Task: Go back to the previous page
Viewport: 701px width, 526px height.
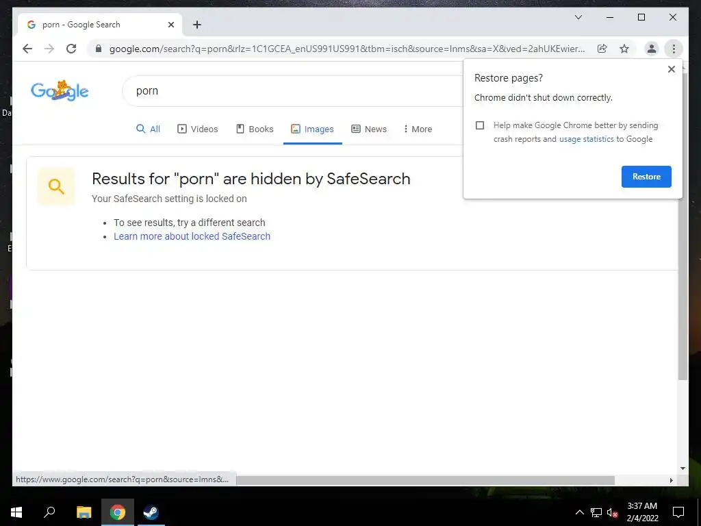Action: click(x=27, y=49)
